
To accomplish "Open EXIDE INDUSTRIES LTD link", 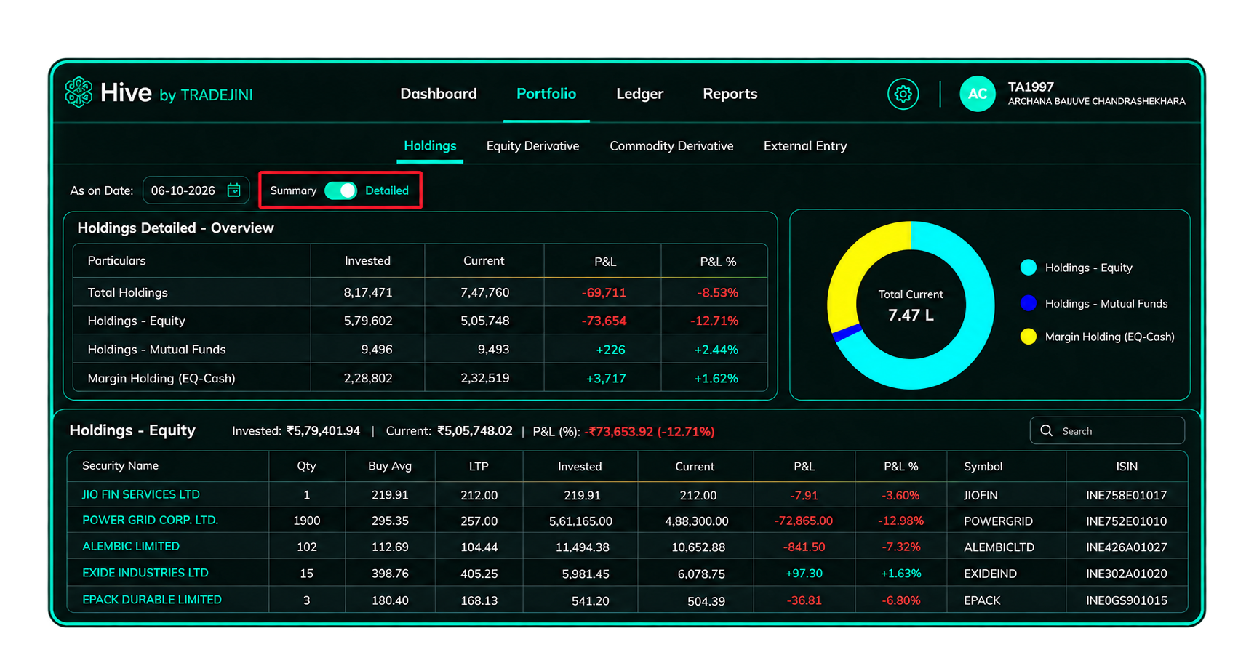I will 145,573.
